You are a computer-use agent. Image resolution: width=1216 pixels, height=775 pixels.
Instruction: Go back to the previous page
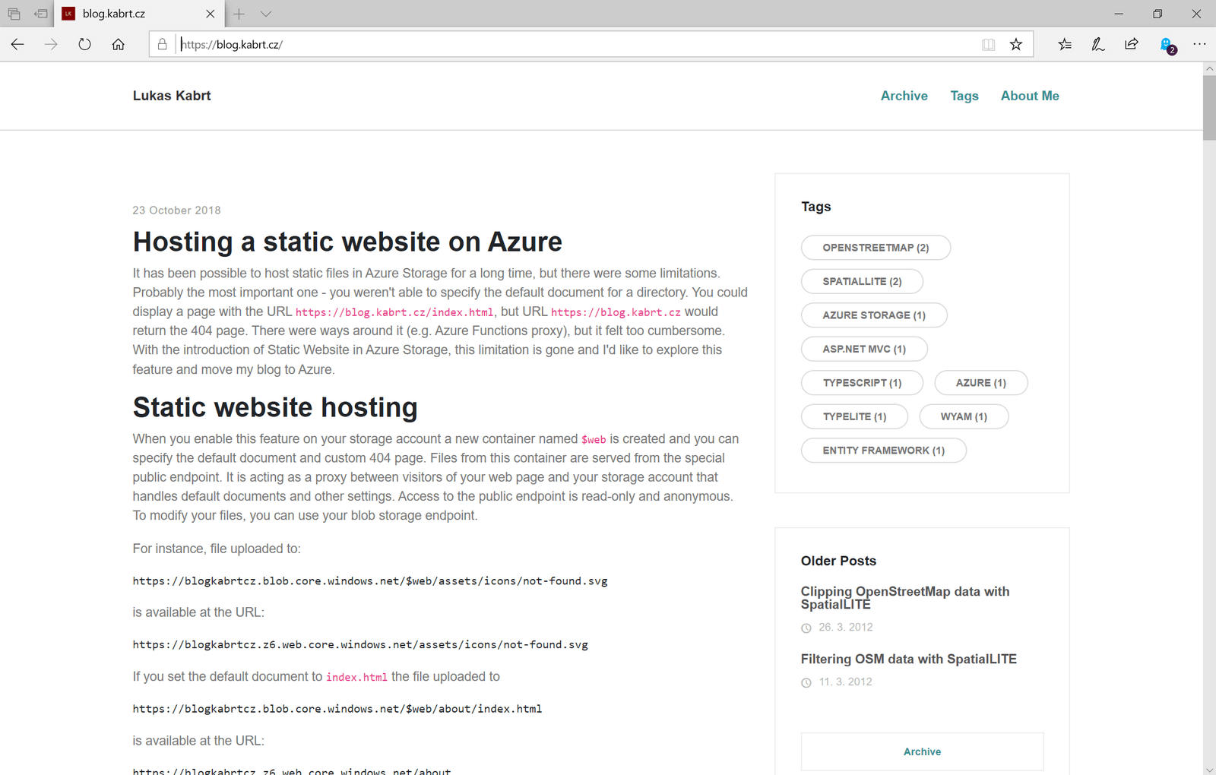[x=17, y=44]
